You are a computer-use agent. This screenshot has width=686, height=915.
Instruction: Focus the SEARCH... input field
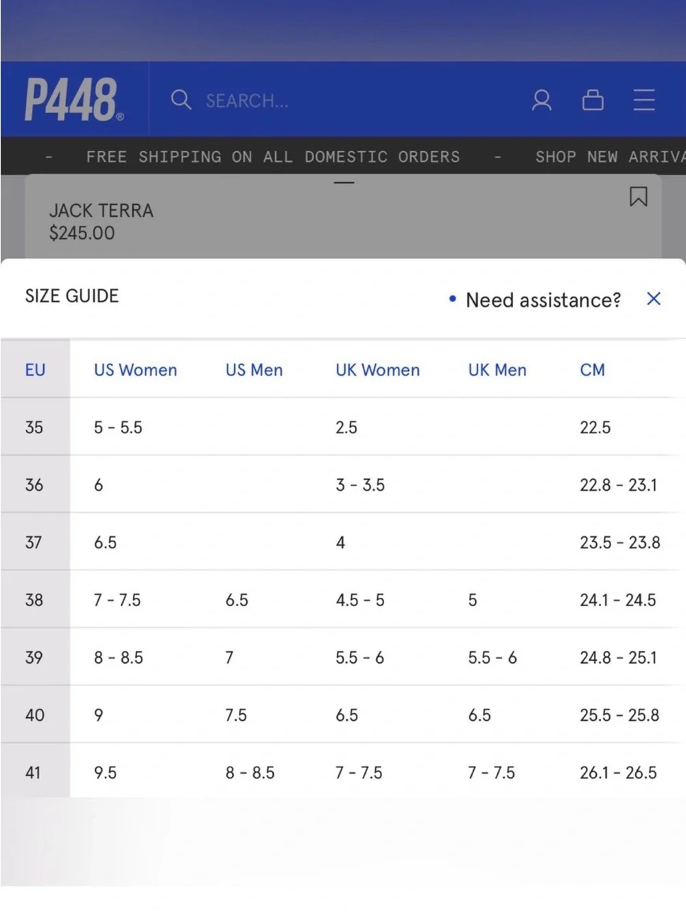329,101
